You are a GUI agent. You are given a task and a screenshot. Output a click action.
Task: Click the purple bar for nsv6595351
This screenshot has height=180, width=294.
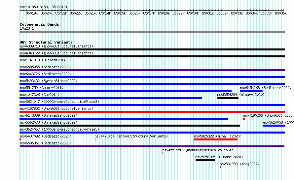152,146
